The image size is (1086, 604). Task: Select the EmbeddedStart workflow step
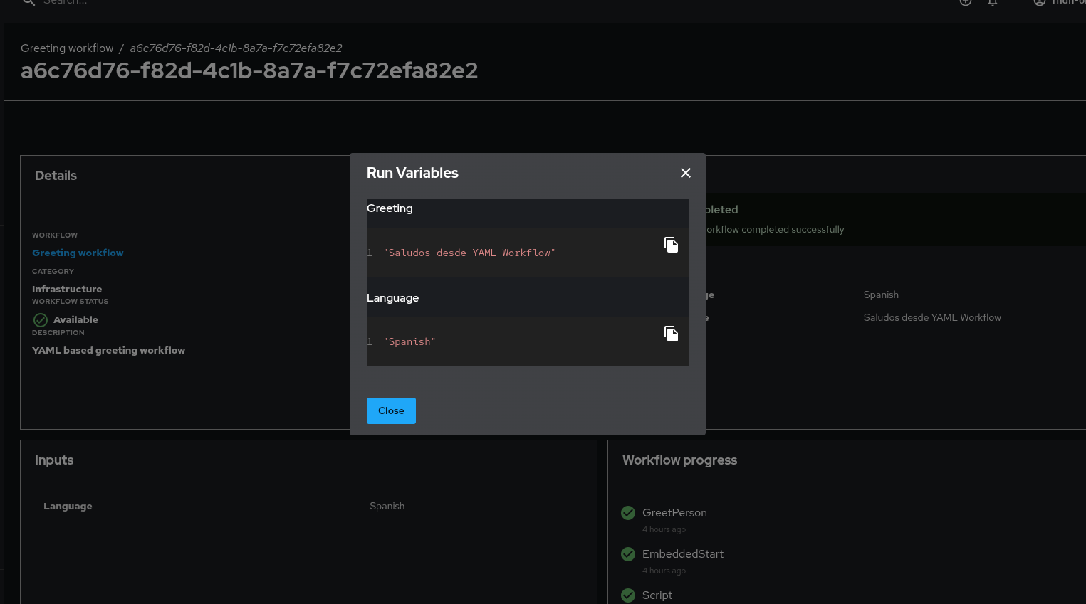(682, 554)
